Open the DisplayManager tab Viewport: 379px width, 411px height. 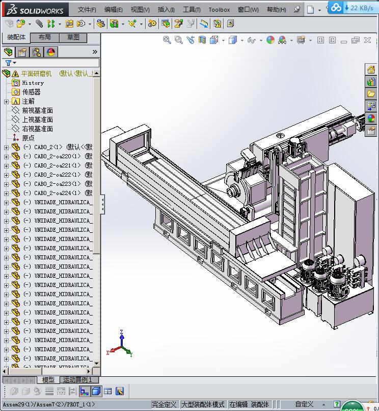click(x=51, y=52)
